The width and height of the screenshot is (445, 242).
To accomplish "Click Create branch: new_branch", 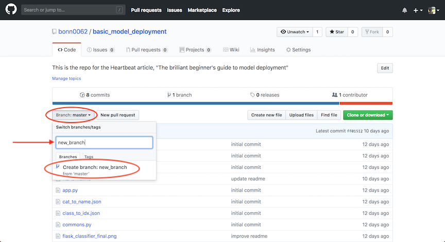I will (94, 167).
